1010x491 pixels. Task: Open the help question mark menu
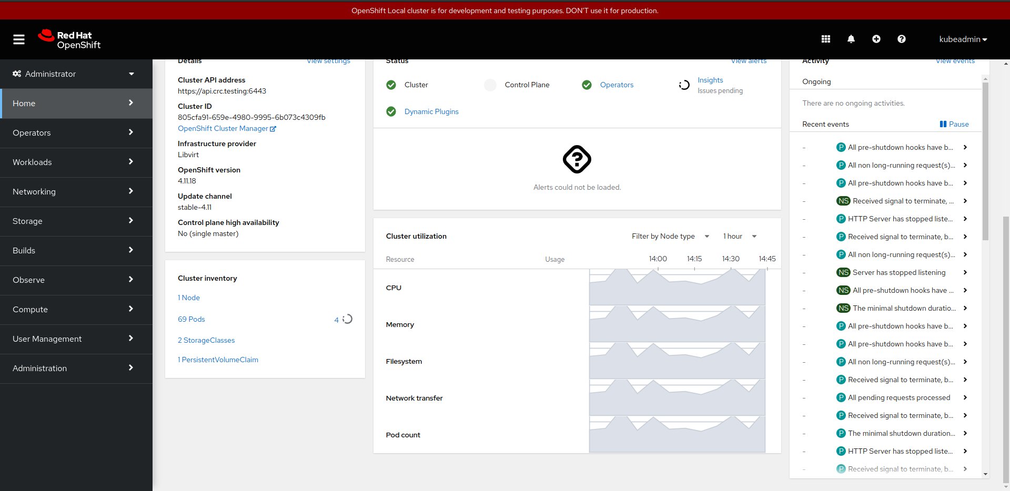(902, 39)
